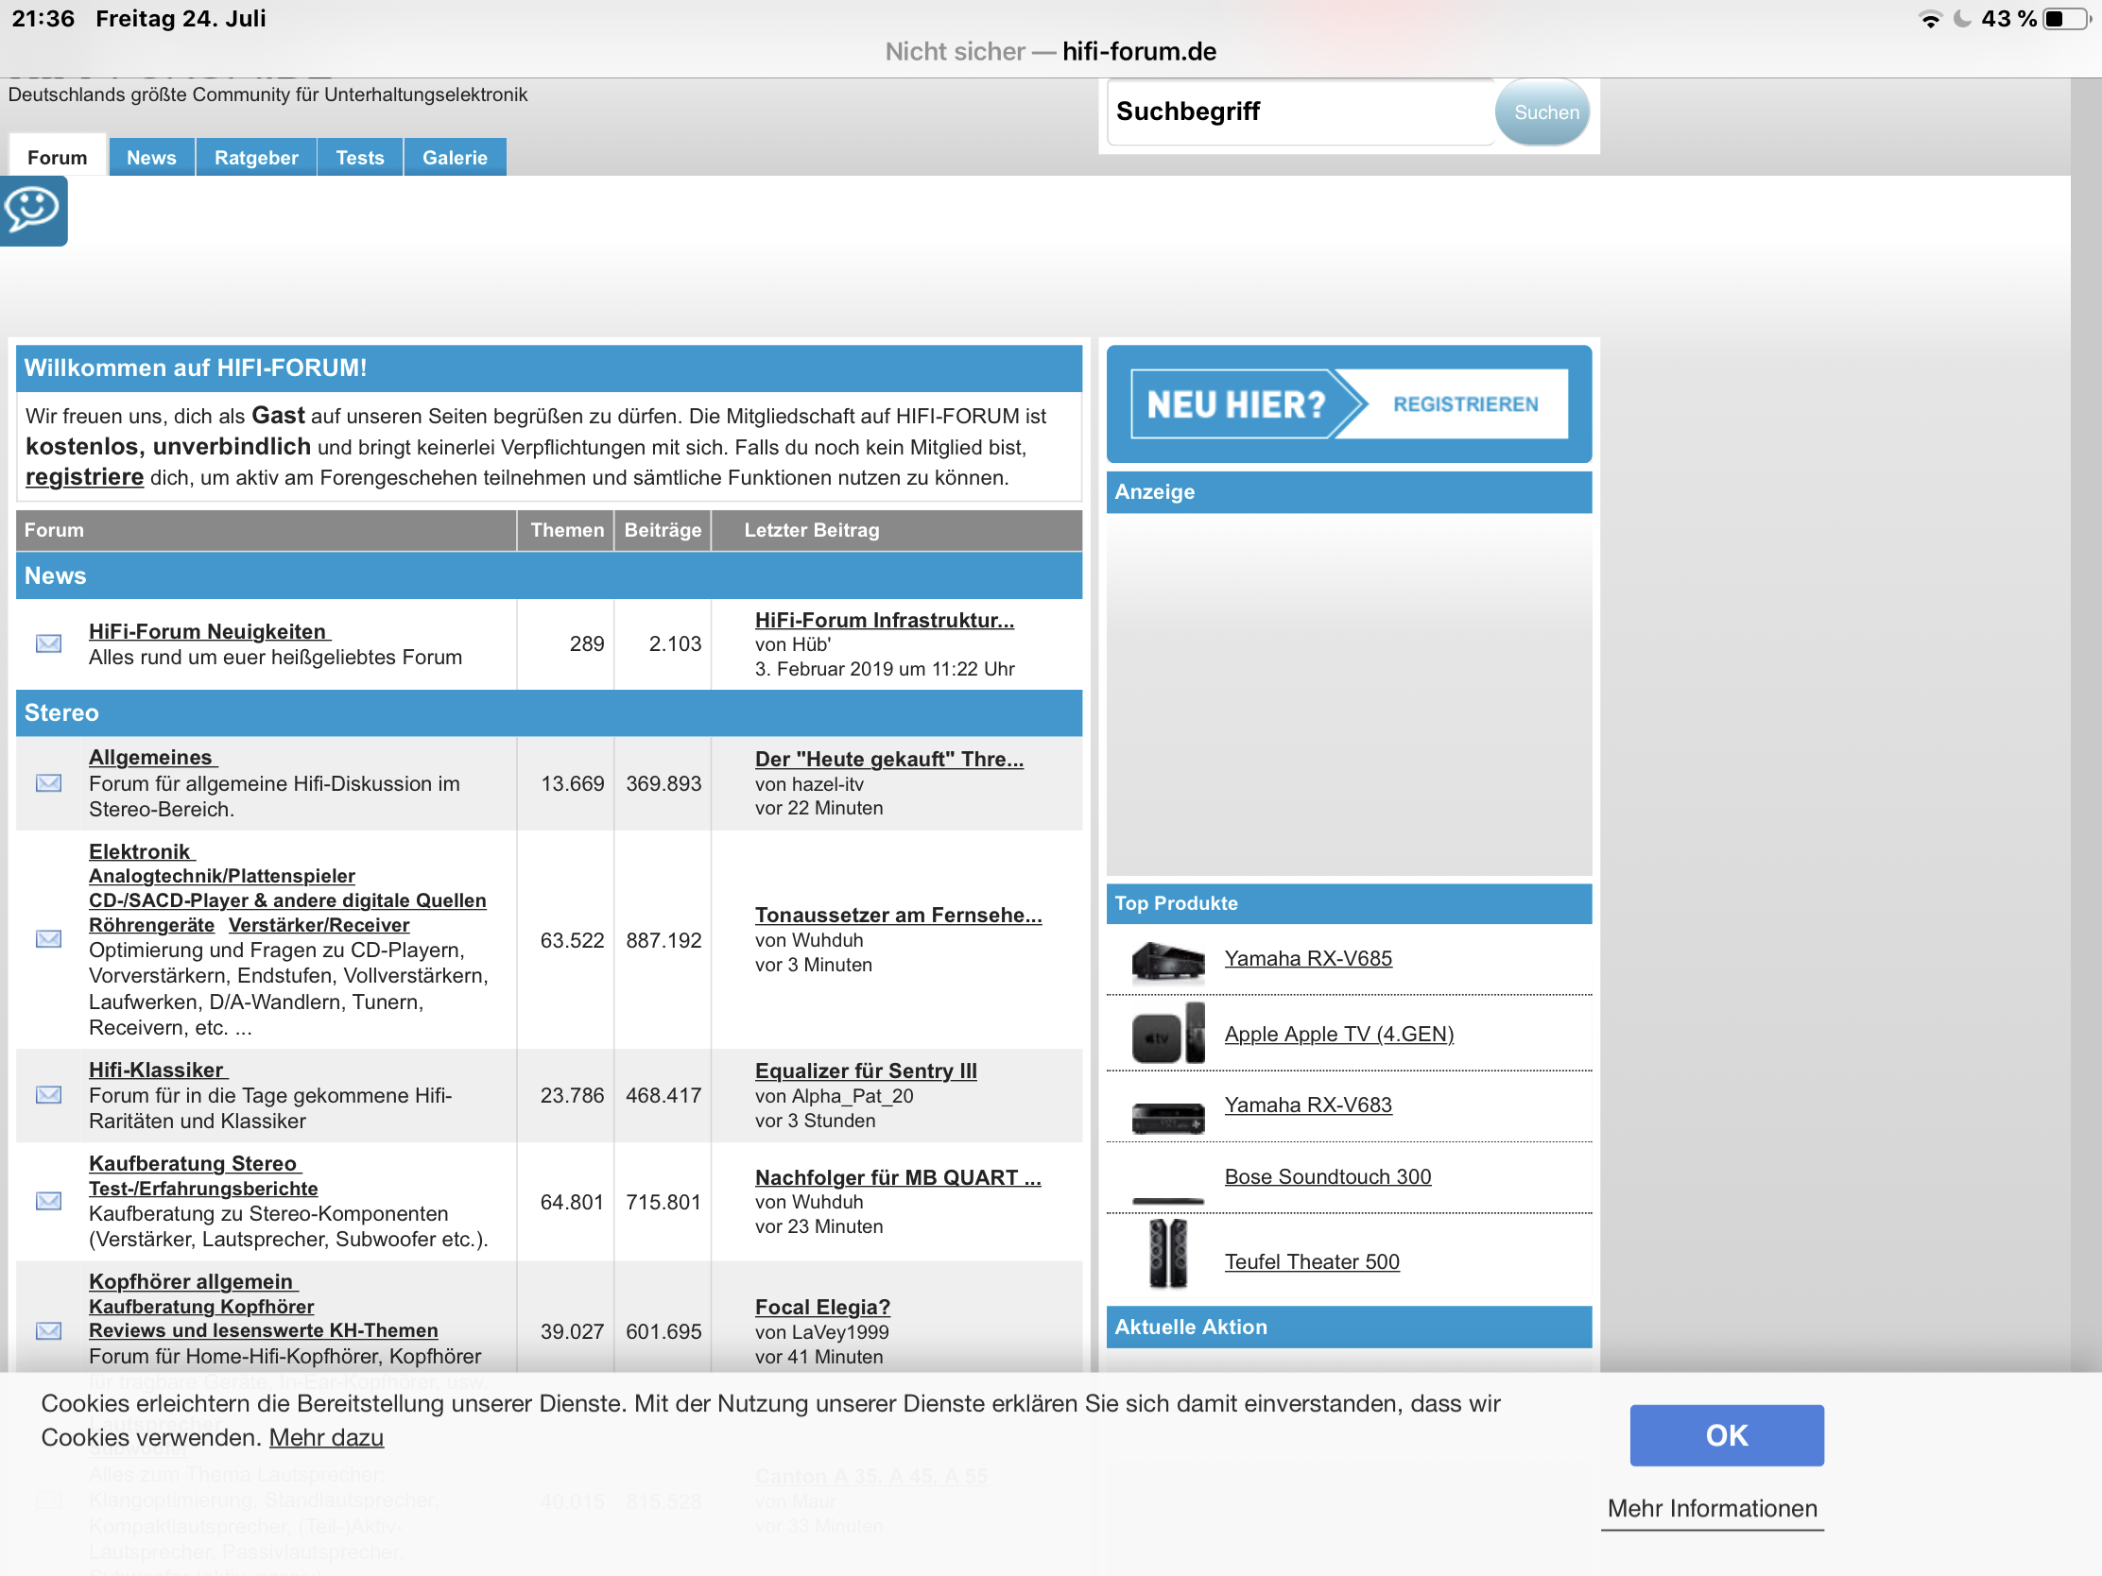Open the Test-/Erfahrungsberichte subforum
The image size is (2102, 1576).
(203, 1189)
